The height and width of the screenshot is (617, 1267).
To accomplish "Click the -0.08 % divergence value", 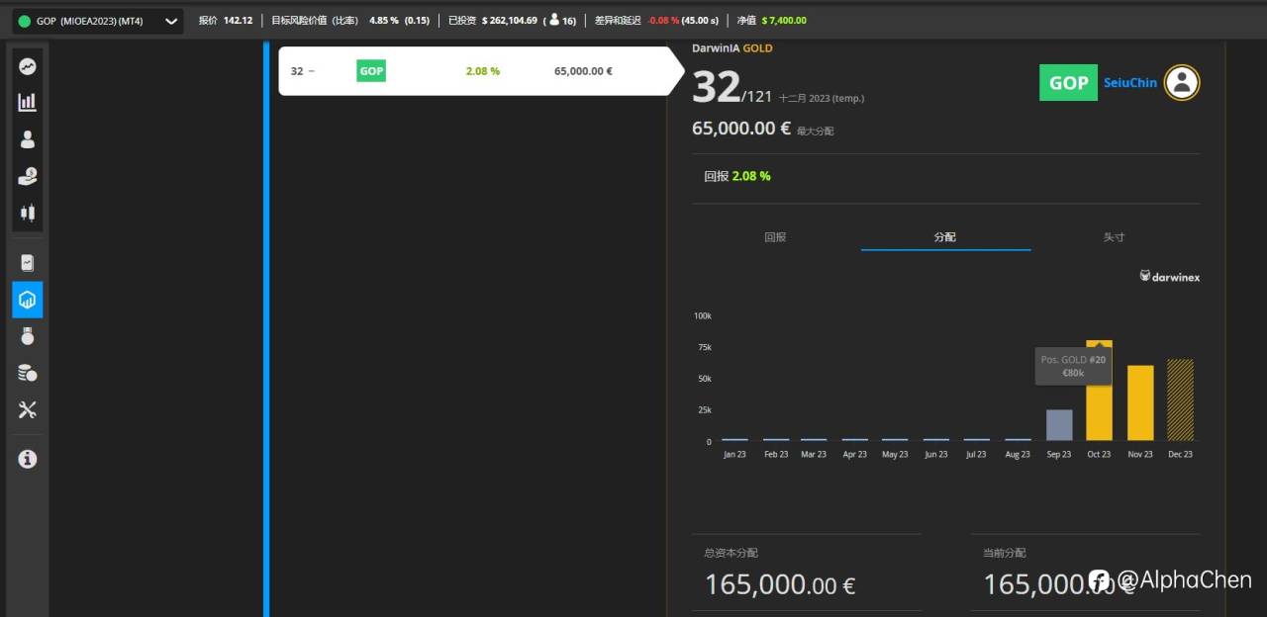I will 664,21.
